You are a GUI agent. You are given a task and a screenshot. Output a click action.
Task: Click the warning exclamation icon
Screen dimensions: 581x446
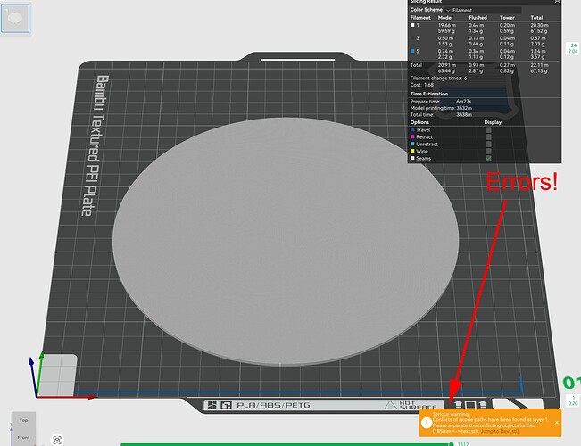point(427,423)
